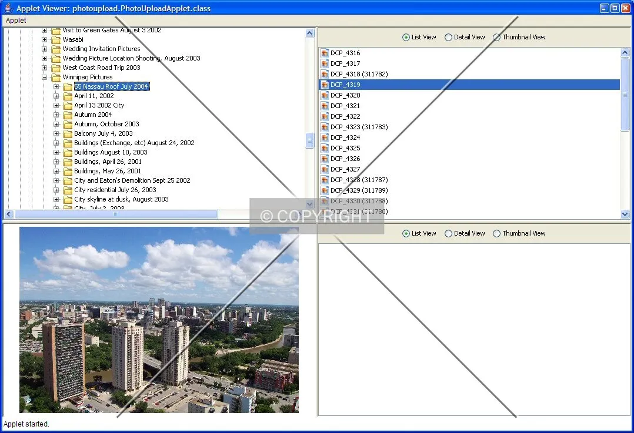Select List View in the upper file panel
The image size is (634, 433).
[419, 37]
